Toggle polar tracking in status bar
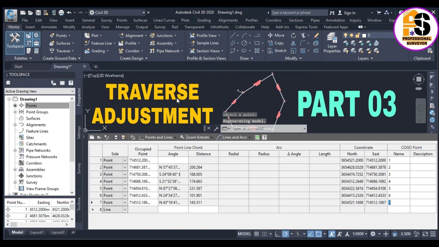This screenshot has width=439, height=247. tap(285, 234)
